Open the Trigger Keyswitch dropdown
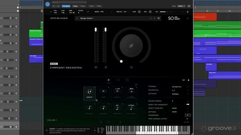 [x=180, y=87]
